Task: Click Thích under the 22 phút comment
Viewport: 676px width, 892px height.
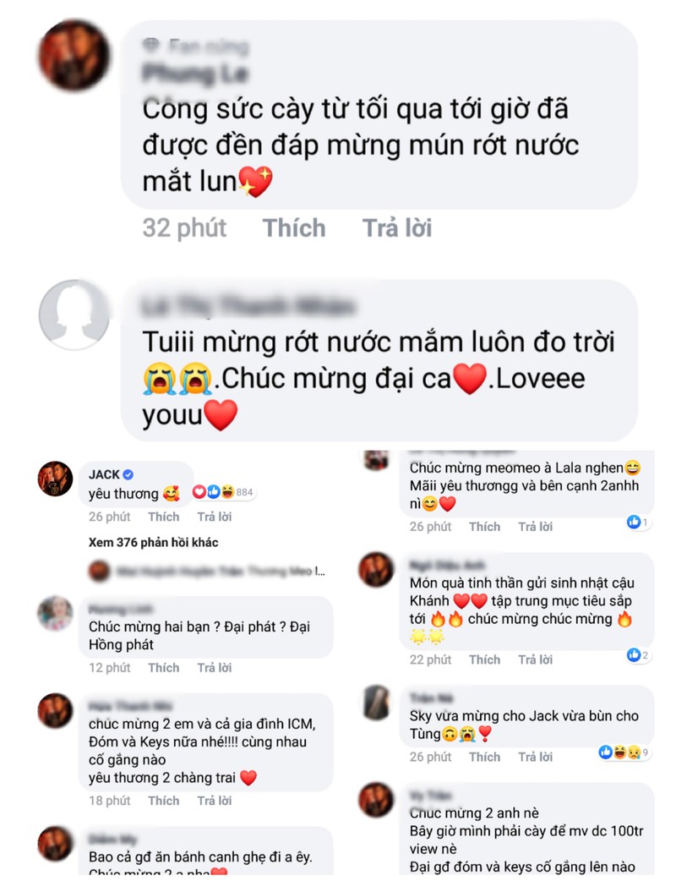Action: [484, 659]
